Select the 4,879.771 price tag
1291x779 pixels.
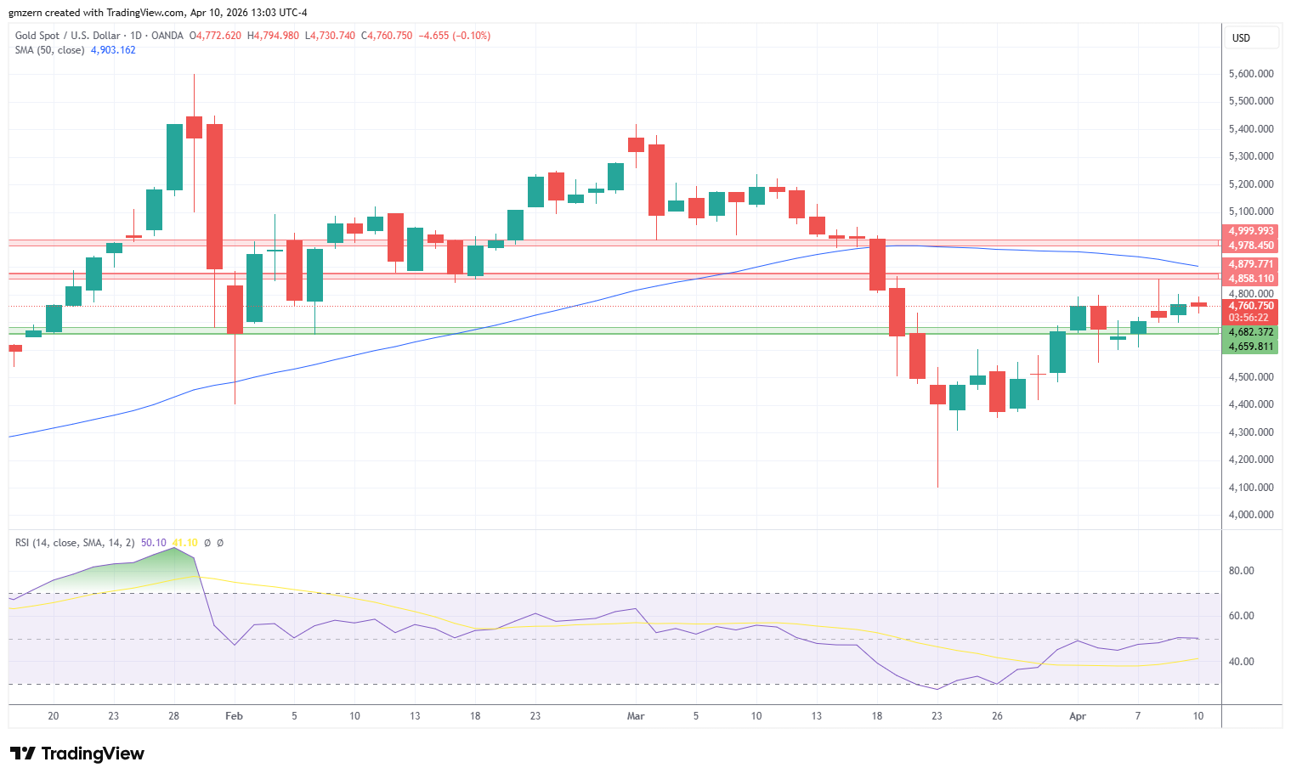[1251, 264]
